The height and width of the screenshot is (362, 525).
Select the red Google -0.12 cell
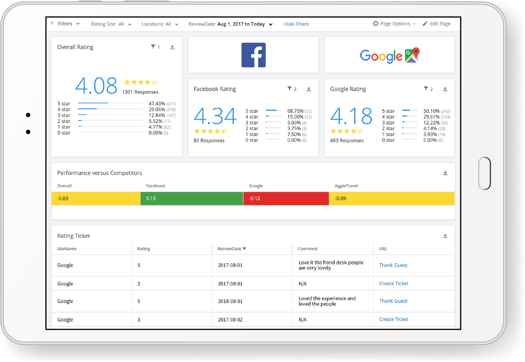286,198
